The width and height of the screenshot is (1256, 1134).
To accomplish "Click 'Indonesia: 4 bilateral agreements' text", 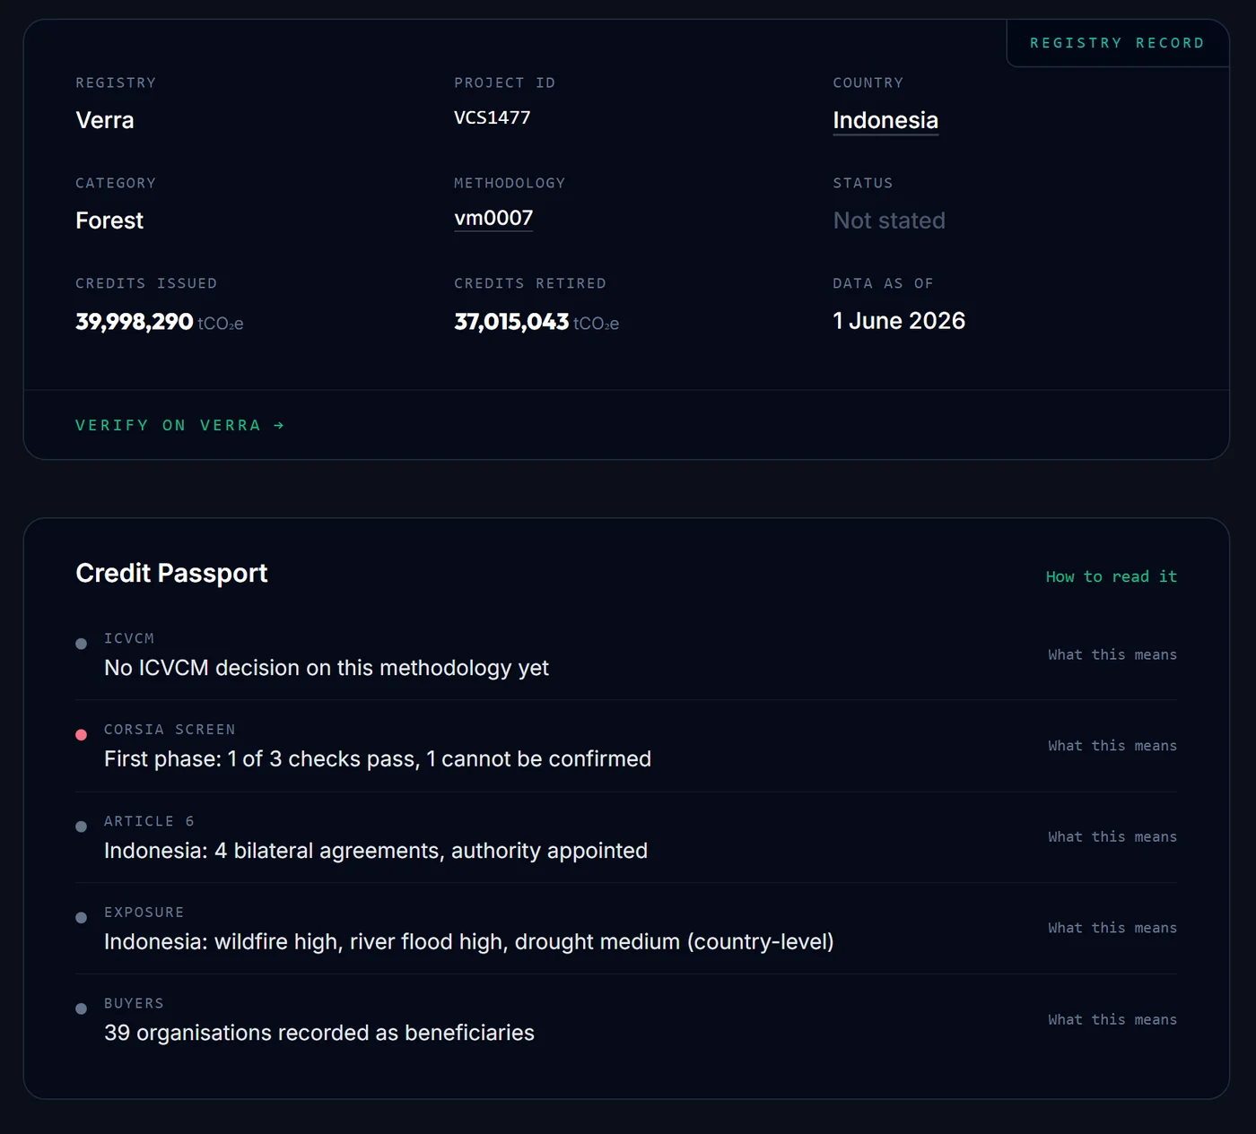I will [x=274, y=851].
